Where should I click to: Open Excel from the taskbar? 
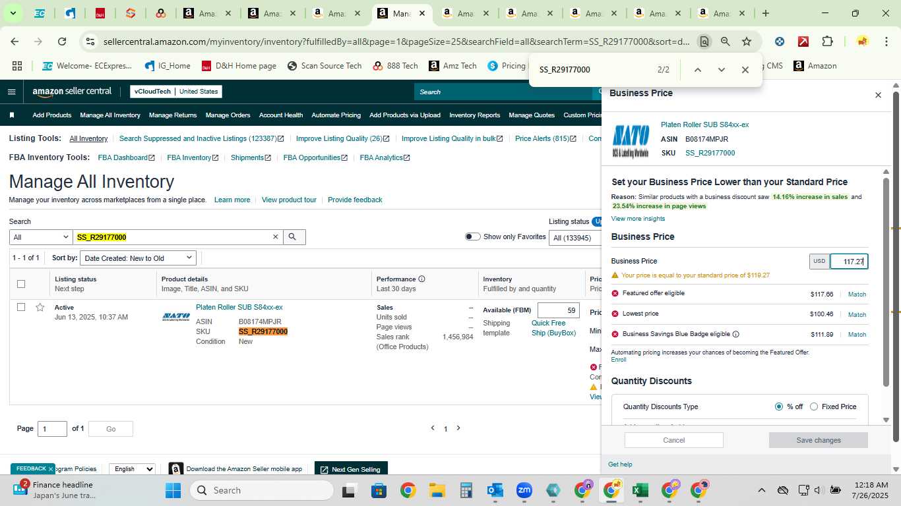point(639,490)
